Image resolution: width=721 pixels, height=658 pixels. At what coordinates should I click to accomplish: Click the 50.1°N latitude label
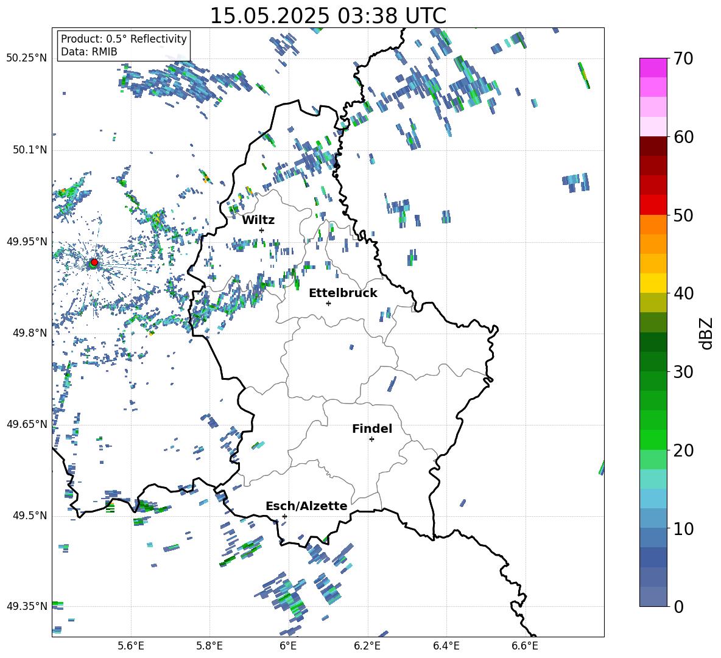[x=30, y=150]
